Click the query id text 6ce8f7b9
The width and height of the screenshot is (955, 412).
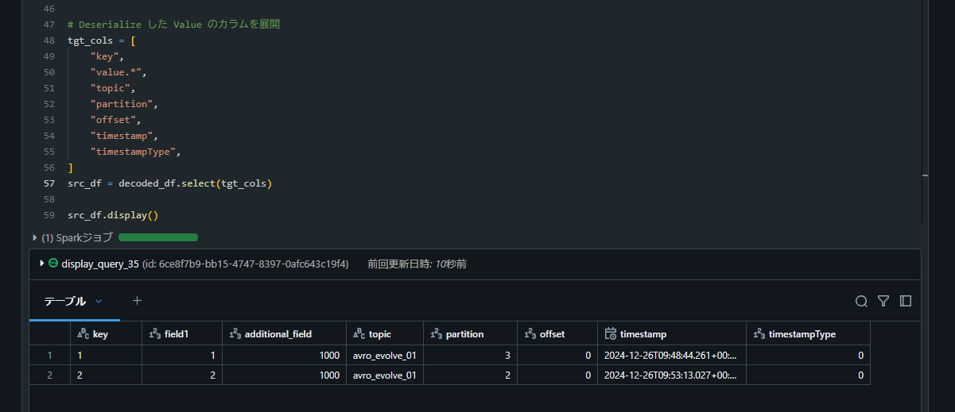click(246, 264)
